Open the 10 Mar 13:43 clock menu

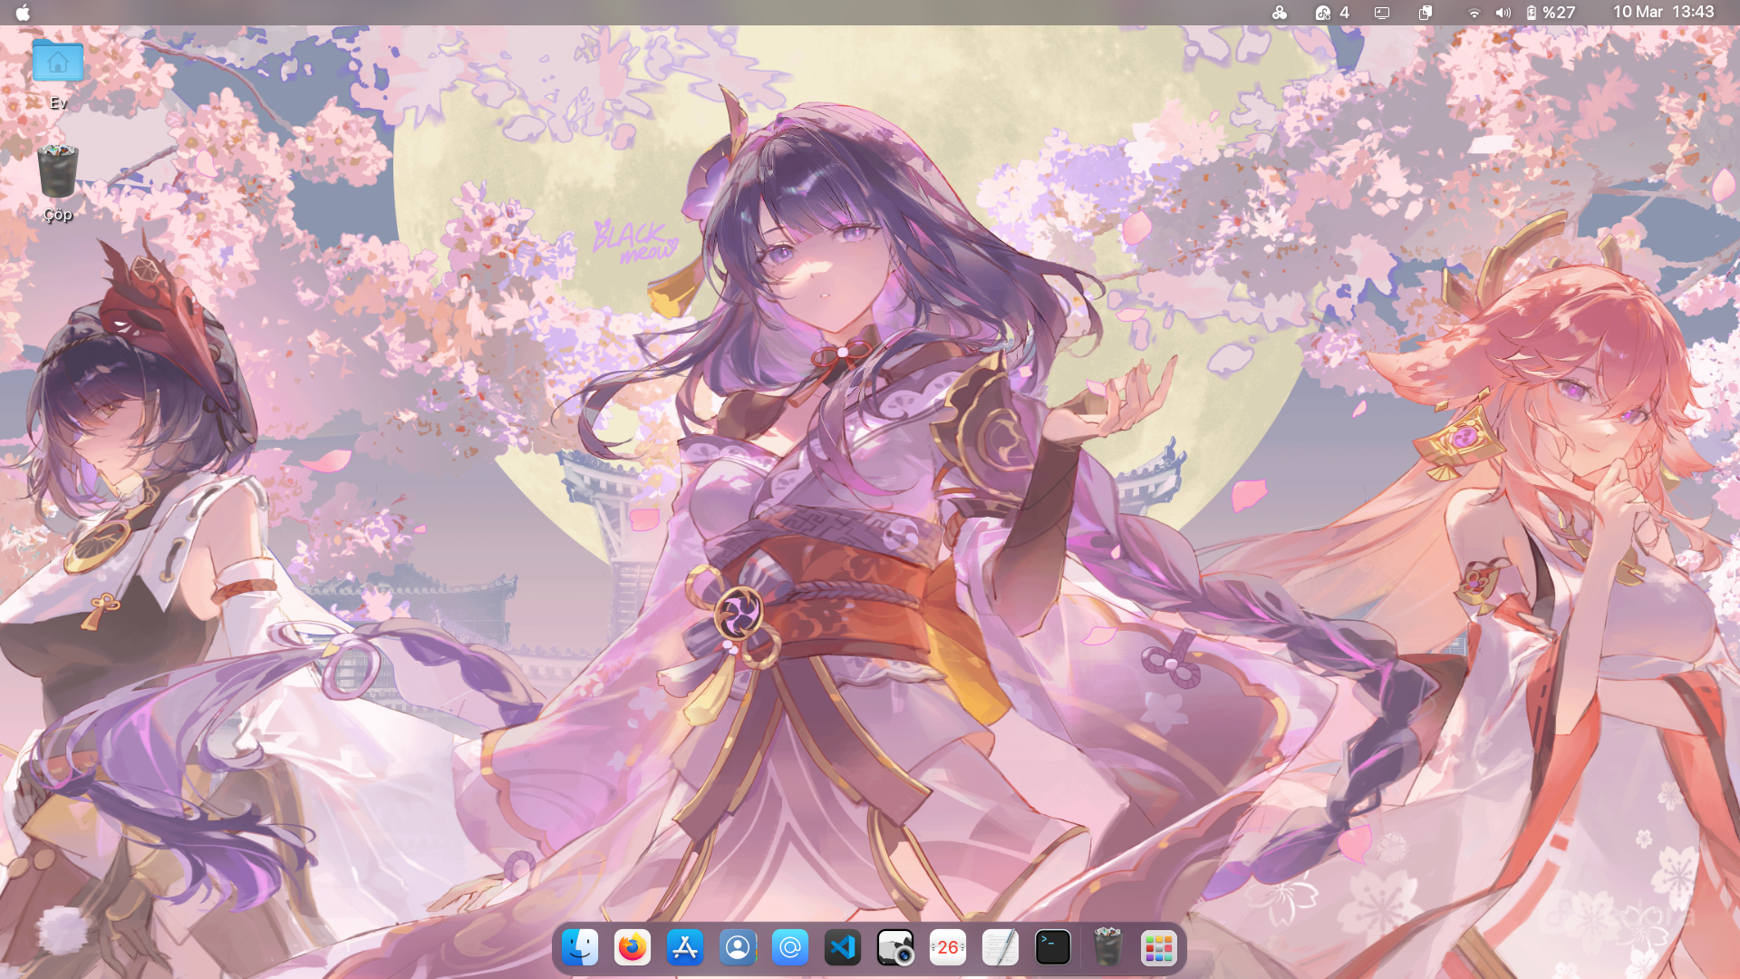[1664, 12]
